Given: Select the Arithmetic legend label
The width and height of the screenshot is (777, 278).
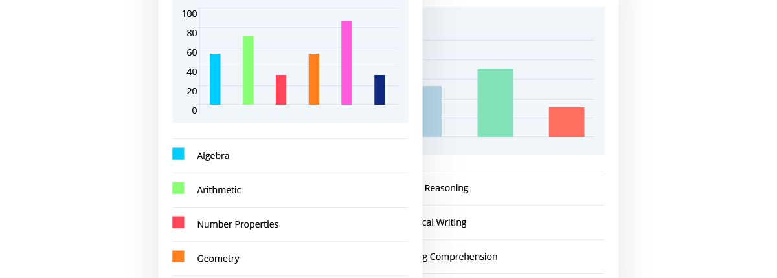Looking at the screenshot, I should [x=219, y=190].
